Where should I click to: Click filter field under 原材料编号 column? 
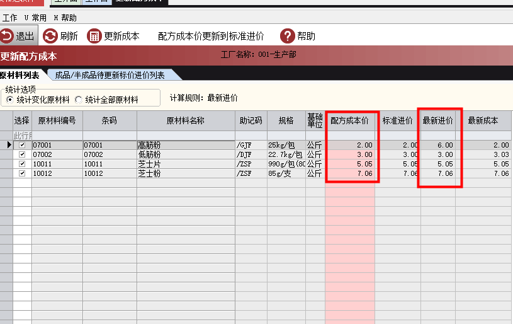(x=57, y=136)
